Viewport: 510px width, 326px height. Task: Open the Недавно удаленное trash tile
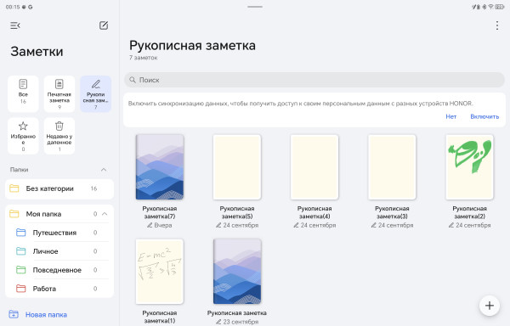[59, 136]
